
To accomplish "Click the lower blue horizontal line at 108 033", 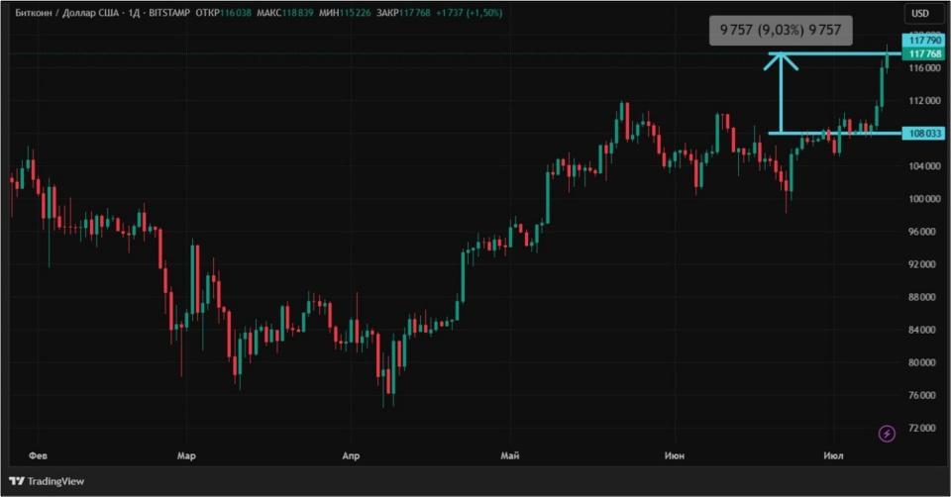I will click(x=835, y=134).
